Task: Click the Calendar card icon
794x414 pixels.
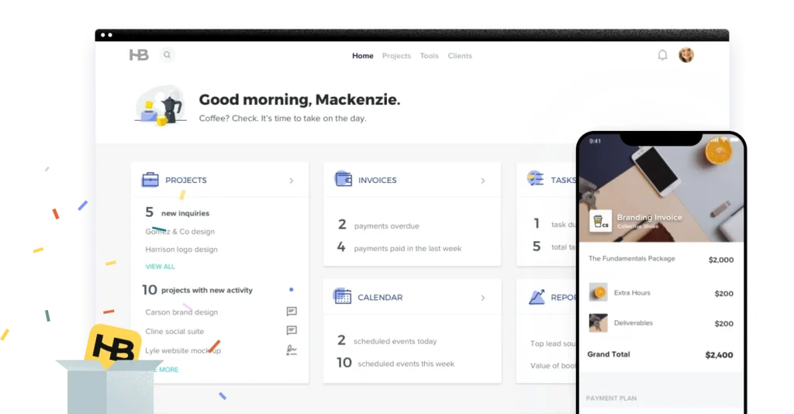Action: pos(342,296)
